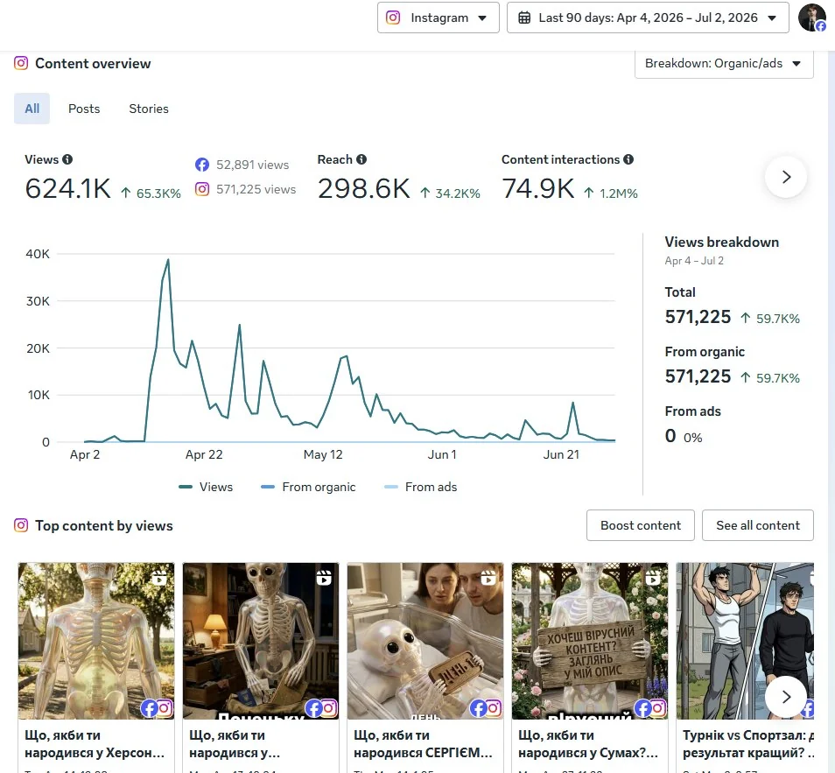This screenshot has height=773, width=835.
Task: Click the info icon next to Views
Action: tap(67, 159)
